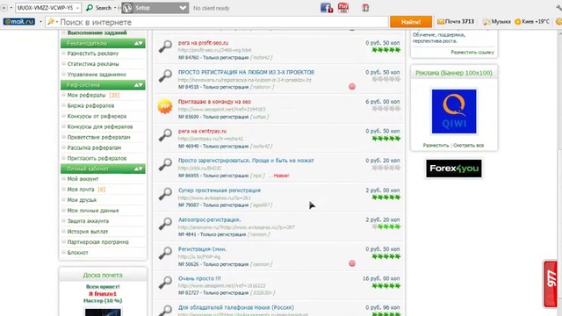
Task: Open История выплат menu item
Action: (x=88, y=232)
